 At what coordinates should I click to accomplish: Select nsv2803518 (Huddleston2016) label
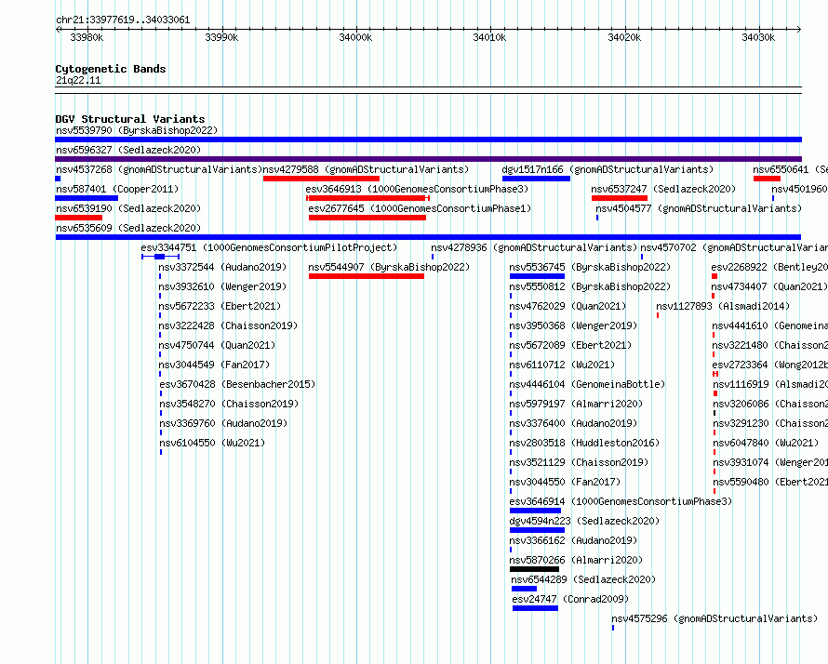(x=584, y=443)
